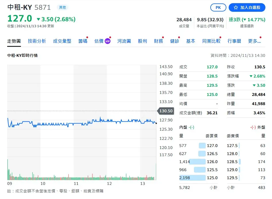Screen dimensions: 272x199
Task: Switch to the 技術分析 tab
Action: 37,41
